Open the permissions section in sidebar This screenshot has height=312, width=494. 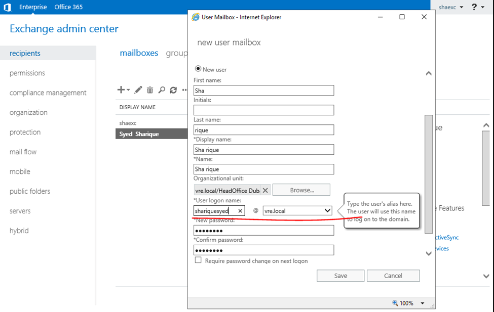click(x=27, y=73)
